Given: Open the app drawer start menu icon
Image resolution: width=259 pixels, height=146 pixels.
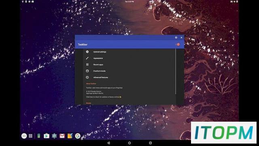Looking at the screenshot, I should coord(24,136).
